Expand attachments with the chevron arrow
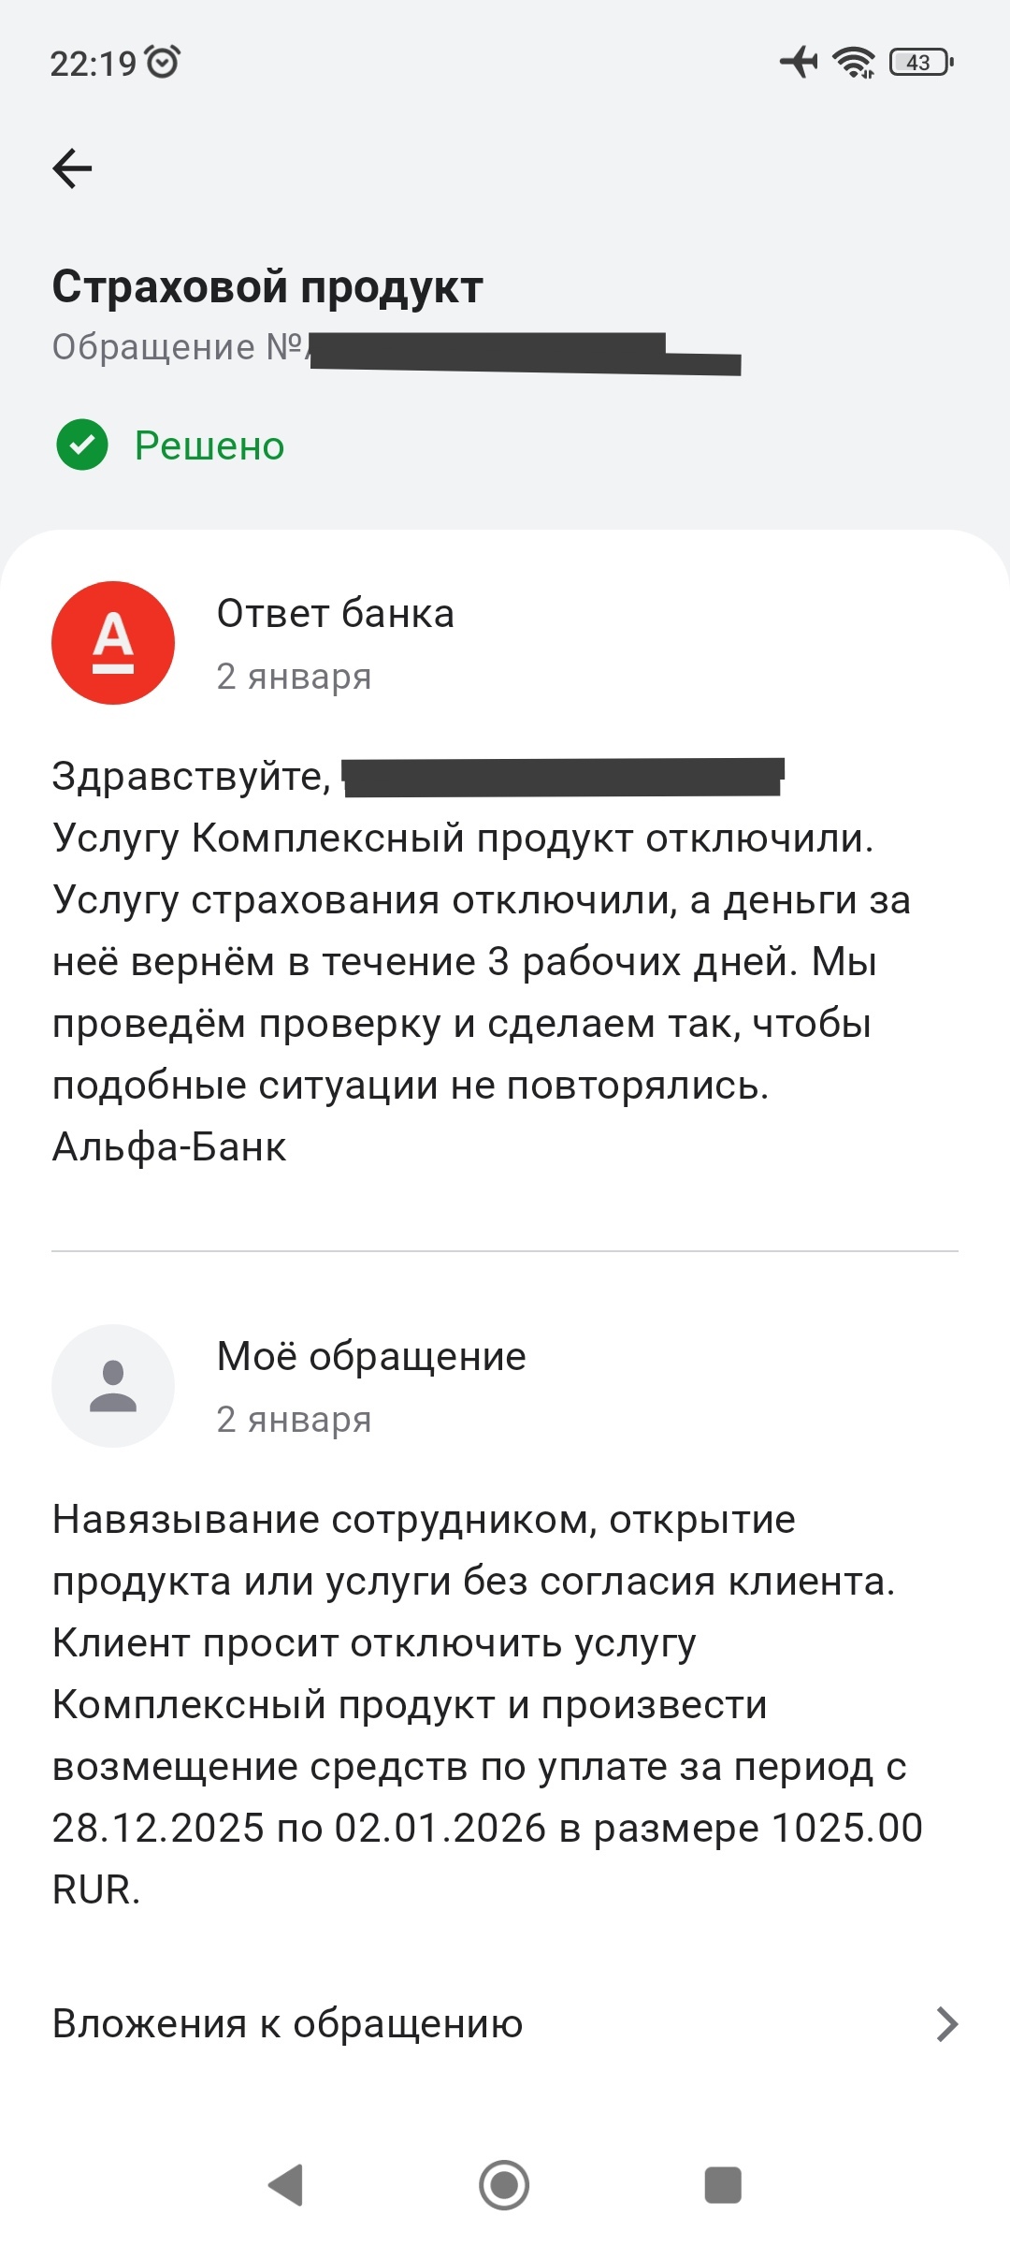Viewport: 1010px width, 2246px height. coord(946,2024)
